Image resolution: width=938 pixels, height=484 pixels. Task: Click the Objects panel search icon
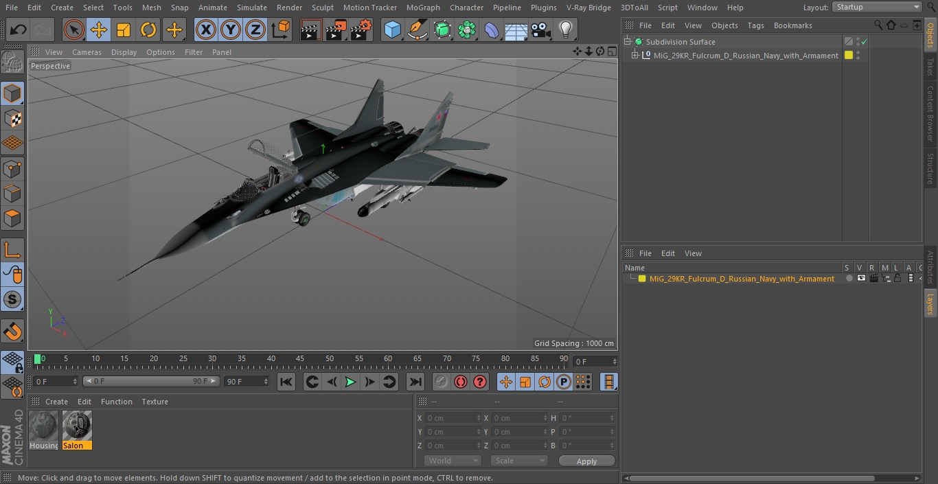[x=878, y=25]
